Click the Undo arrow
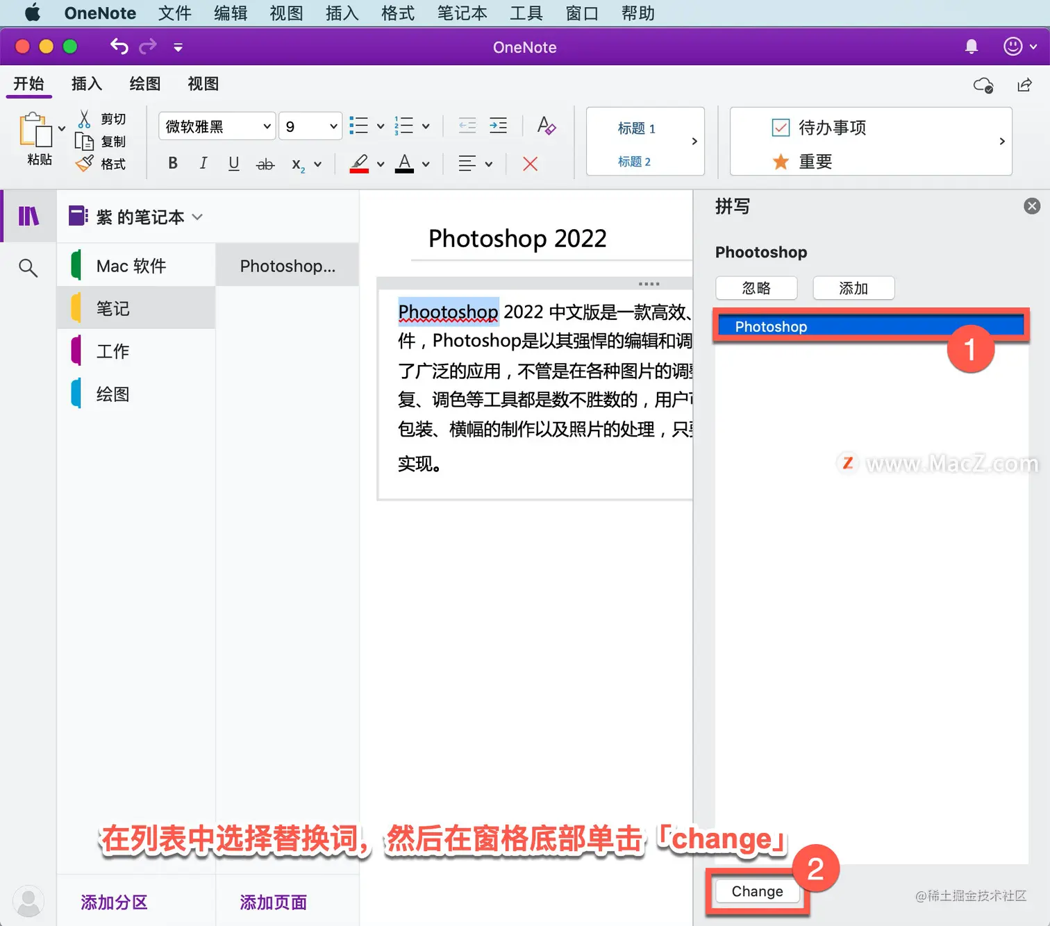This screenshot has width=1050, height=926. 119,47
